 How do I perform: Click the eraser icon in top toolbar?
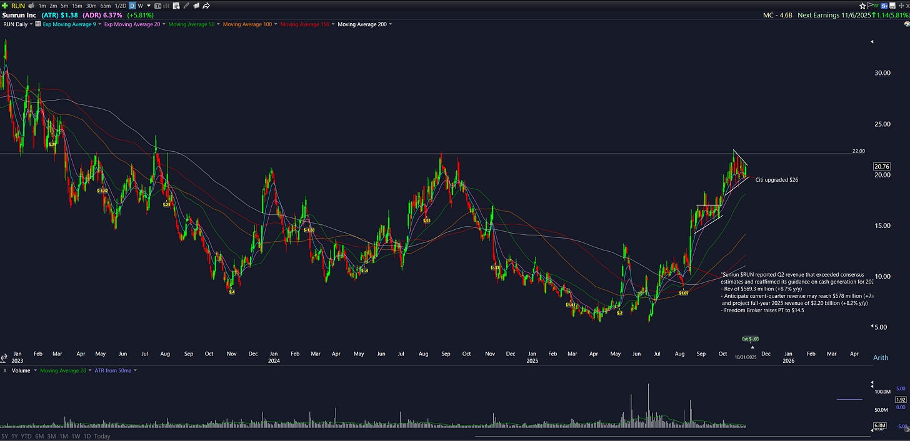click(x=196, y=6)
